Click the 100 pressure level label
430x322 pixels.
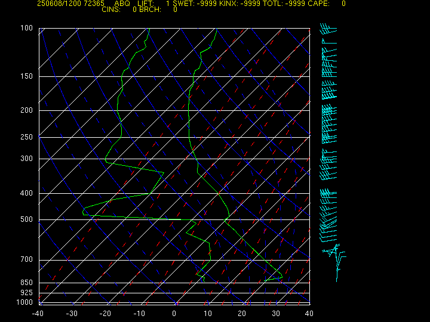click(x=26, y=28)
